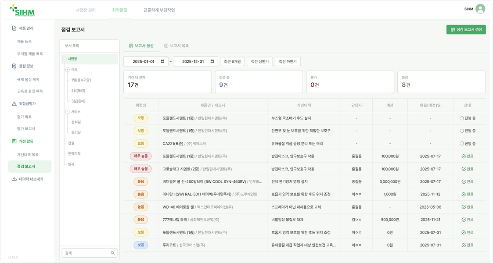
Task: Click the 기간 내 전체 17건 card
Action: click(x=168, y=82)
